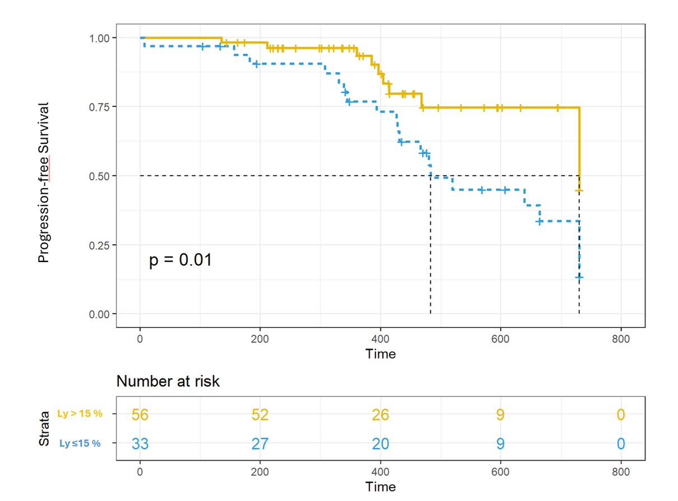
Task: Click the yellow at-risk count 56
Action: [140, 415]
